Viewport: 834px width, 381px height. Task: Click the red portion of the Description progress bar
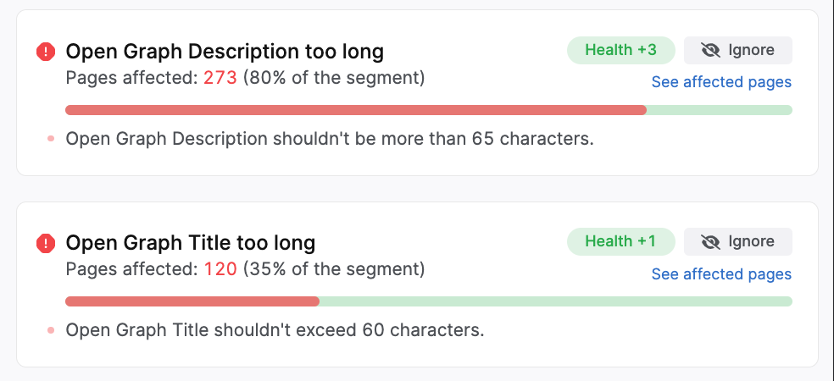[x=356, y=110]
